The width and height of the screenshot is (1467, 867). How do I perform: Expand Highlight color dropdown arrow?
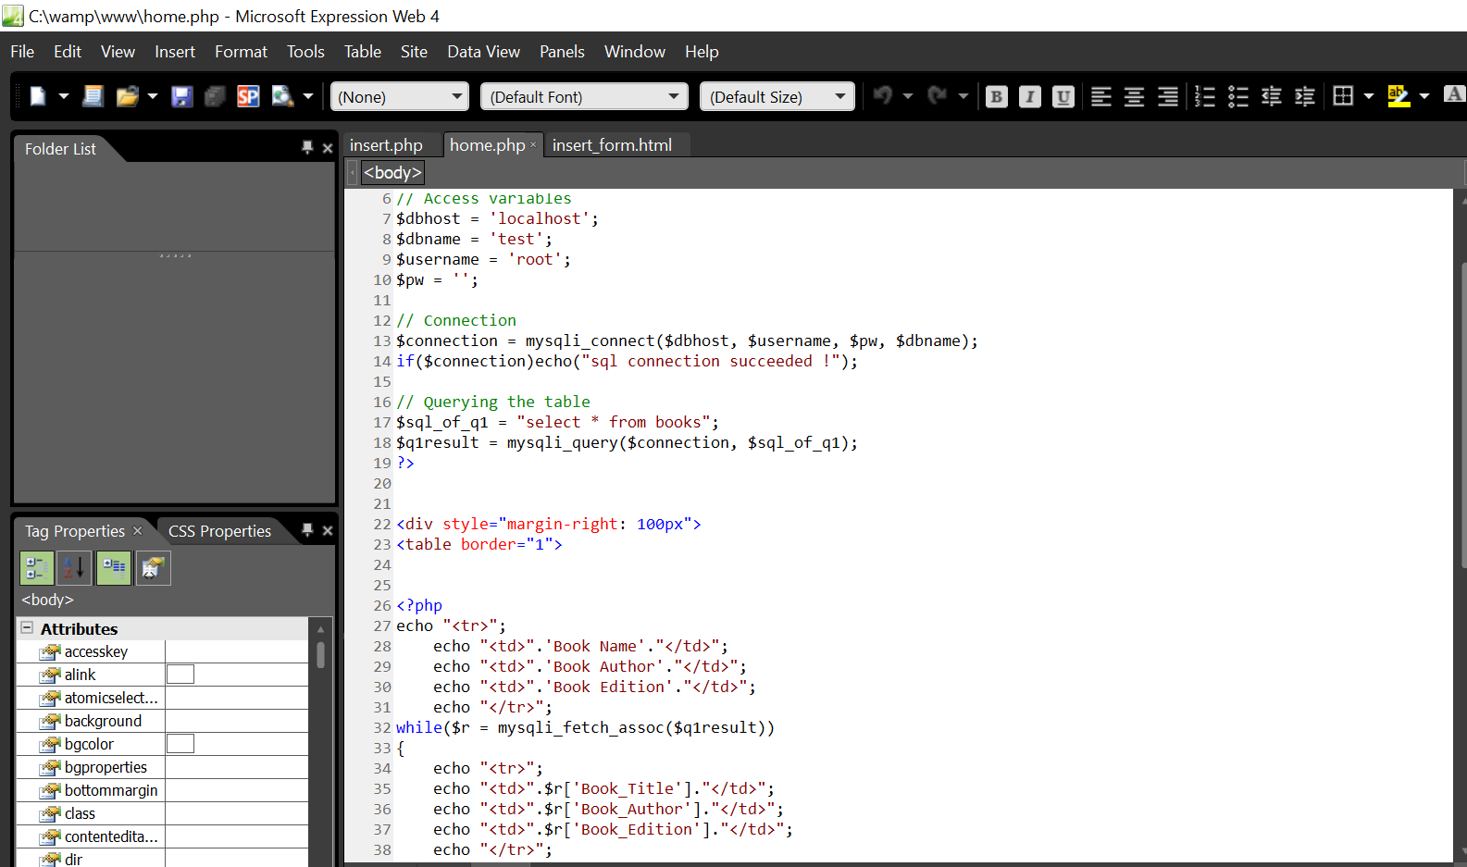coord(1424,96)
